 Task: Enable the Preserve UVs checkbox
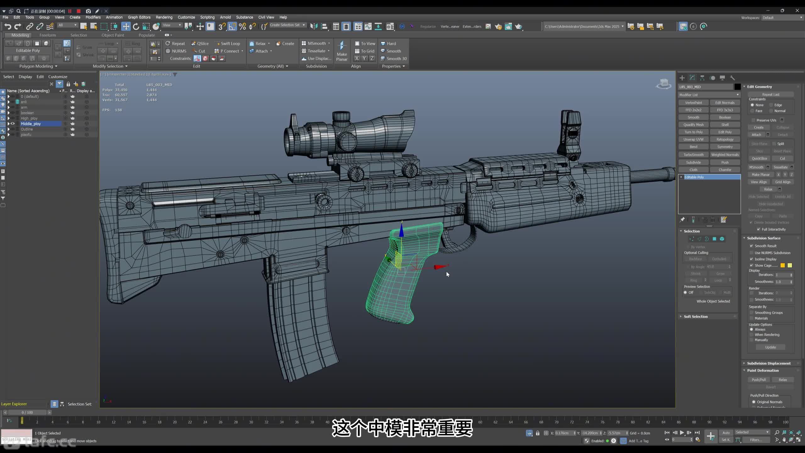753,120
